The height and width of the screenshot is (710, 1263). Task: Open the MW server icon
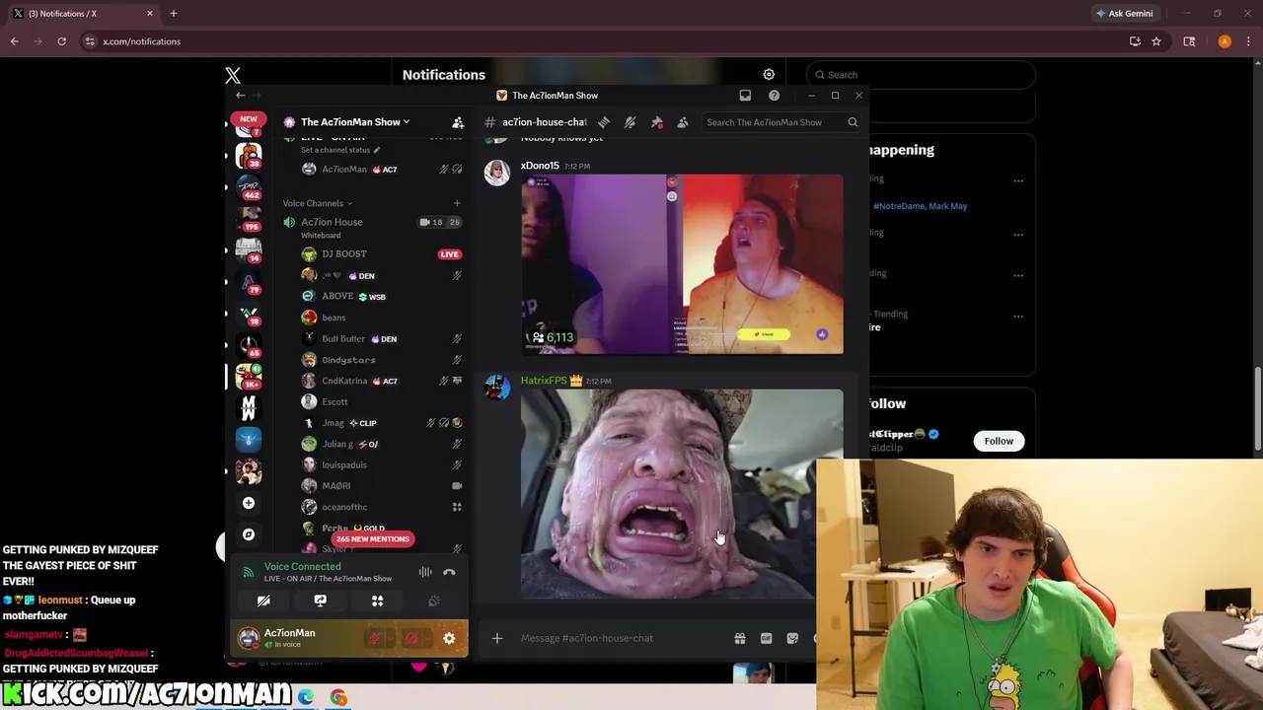point(249,407)
